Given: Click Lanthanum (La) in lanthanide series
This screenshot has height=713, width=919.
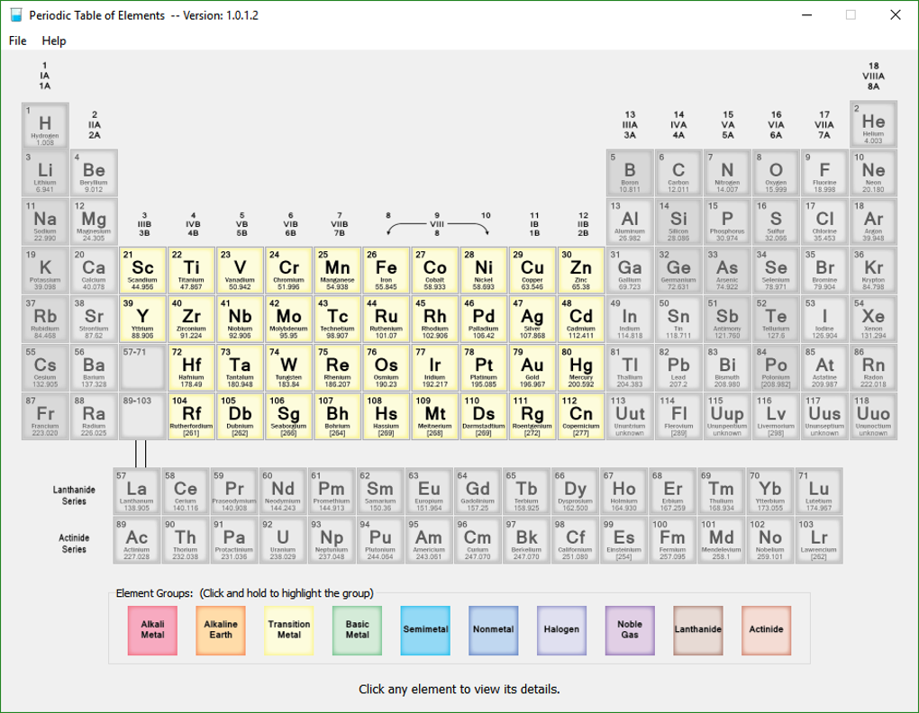Looking at the screenshot, I should (x=137, y=492).
